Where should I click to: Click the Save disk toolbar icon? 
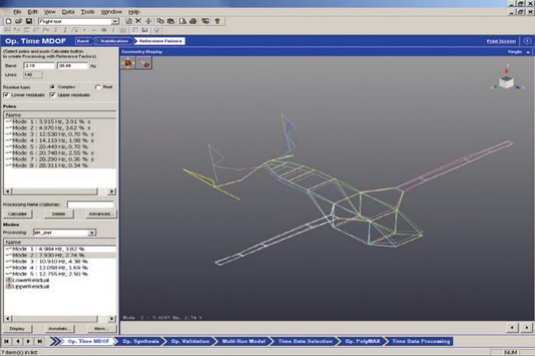[29, 21]
